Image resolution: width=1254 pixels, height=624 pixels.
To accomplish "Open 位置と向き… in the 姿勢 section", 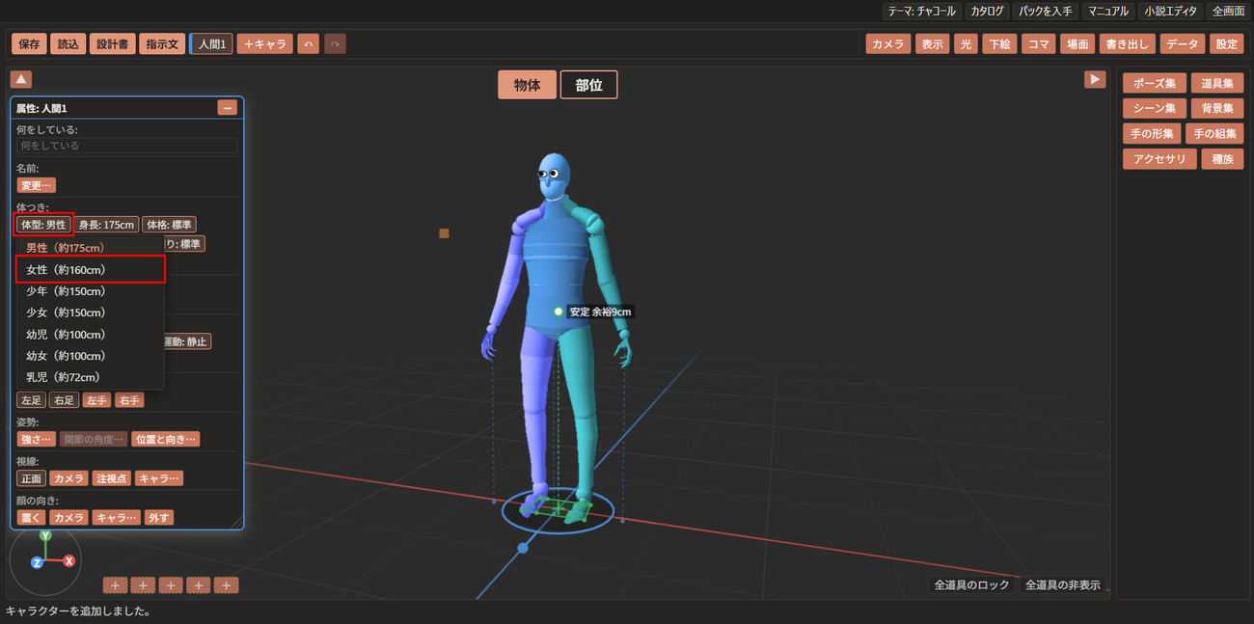I will tap(166, 440).
